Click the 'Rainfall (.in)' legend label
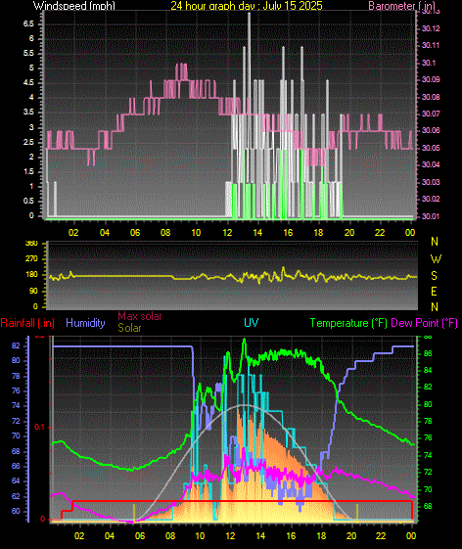The height and width of the screenshot is (549, 462). [x=27, y=323]
